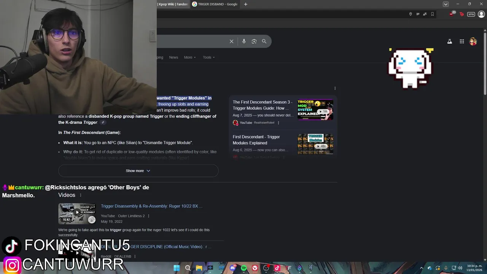Translate the page from address bar
This screenshot has width=487, height=274.
tap(425, 14)
